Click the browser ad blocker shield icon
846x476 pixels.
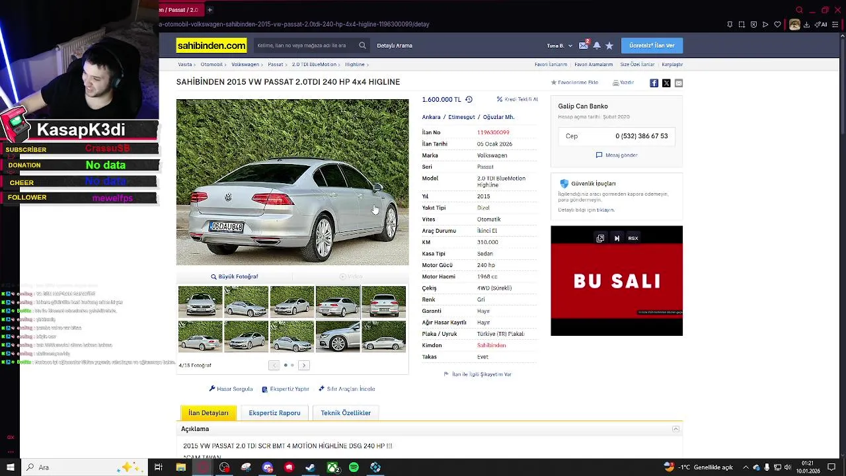coord(753,24)
